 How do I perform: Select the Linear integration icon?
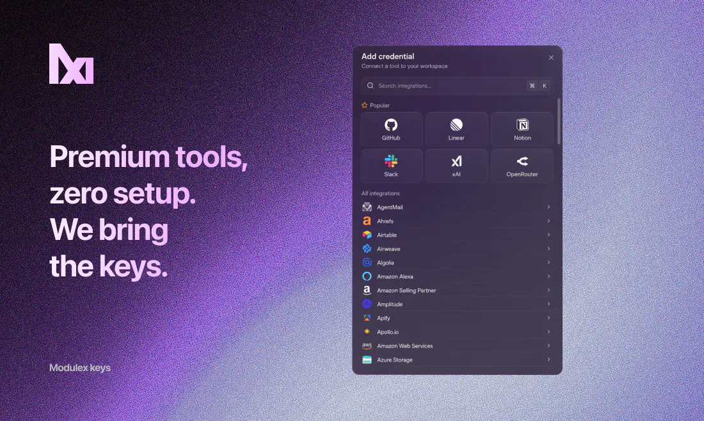click(x=456, y=125)
